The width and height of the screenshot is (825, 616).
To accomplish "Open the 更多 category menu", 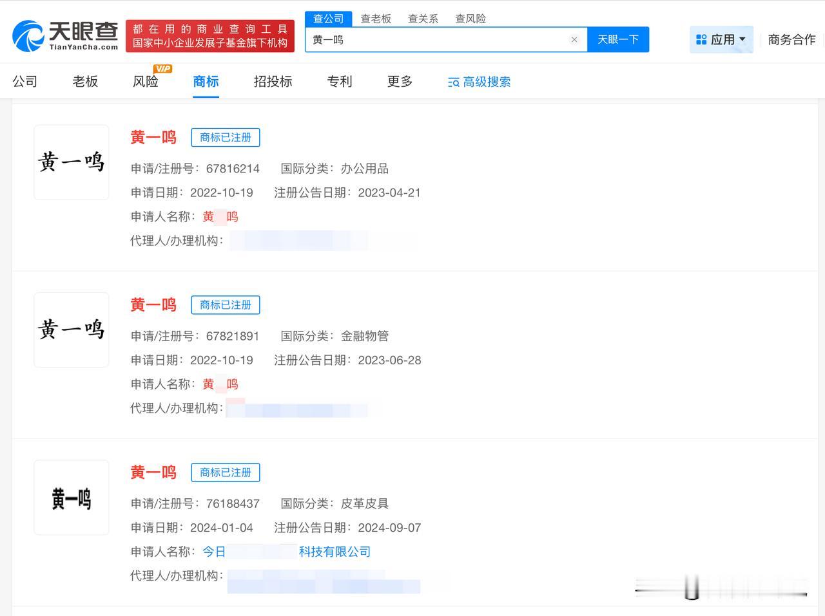I will pyautogui.click(x=400, y=81).
